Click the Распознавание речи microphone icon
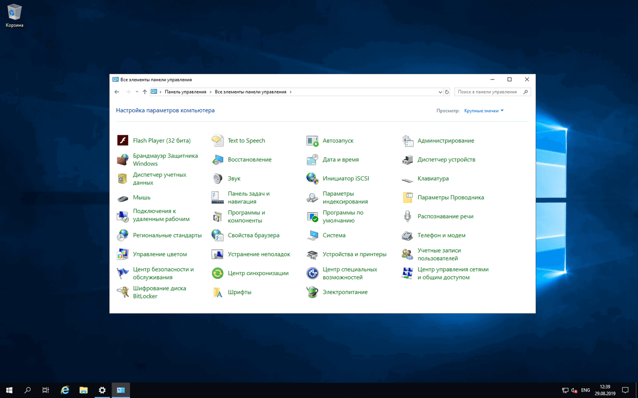 pos(407,216)
